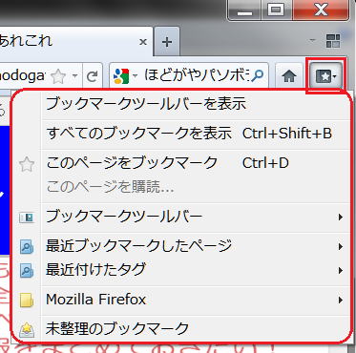Click the star icon beside このページをブックマーク

tap(27, 164)
